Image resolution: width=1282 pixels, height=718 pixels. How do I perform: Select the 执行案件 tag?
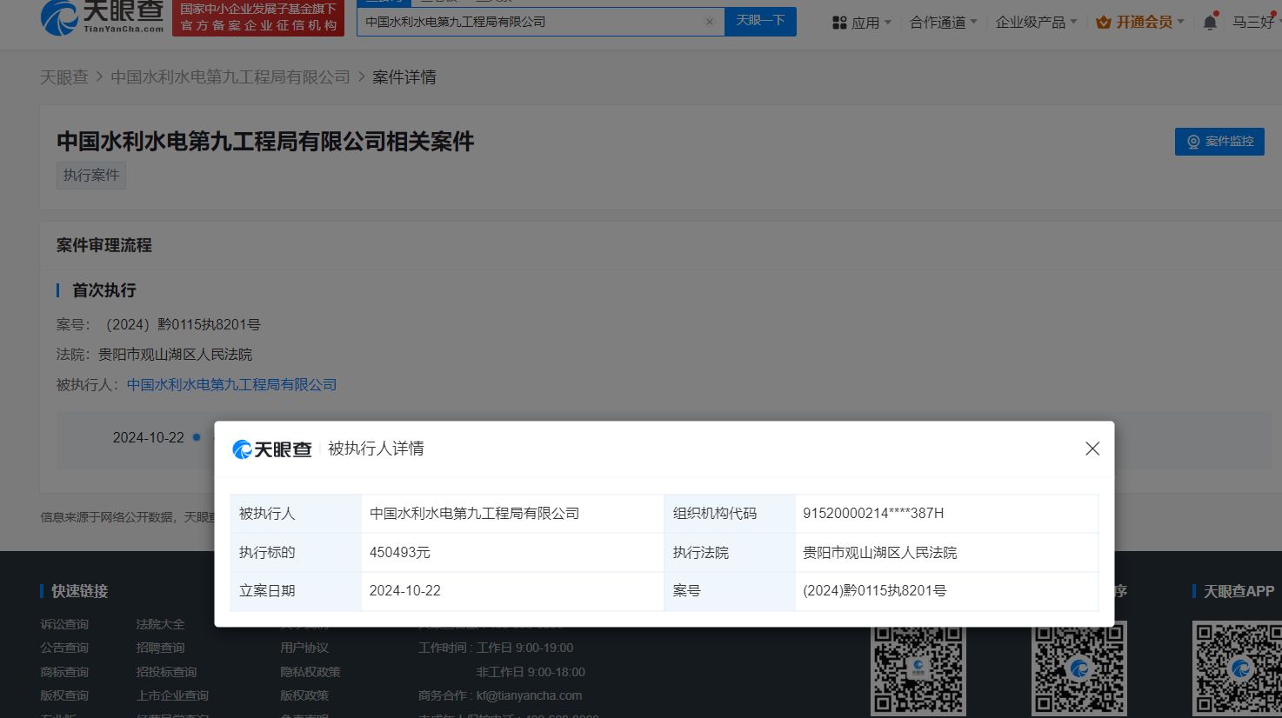pyautogui.click(x=91, y=176)
